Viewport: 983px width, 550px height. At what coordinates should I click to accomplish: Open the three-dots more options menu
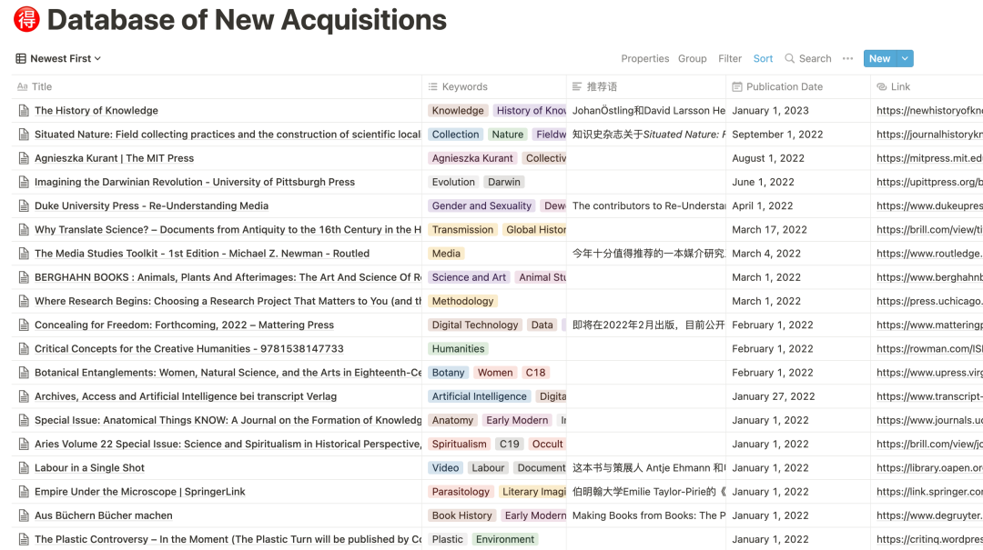point(847,58)
